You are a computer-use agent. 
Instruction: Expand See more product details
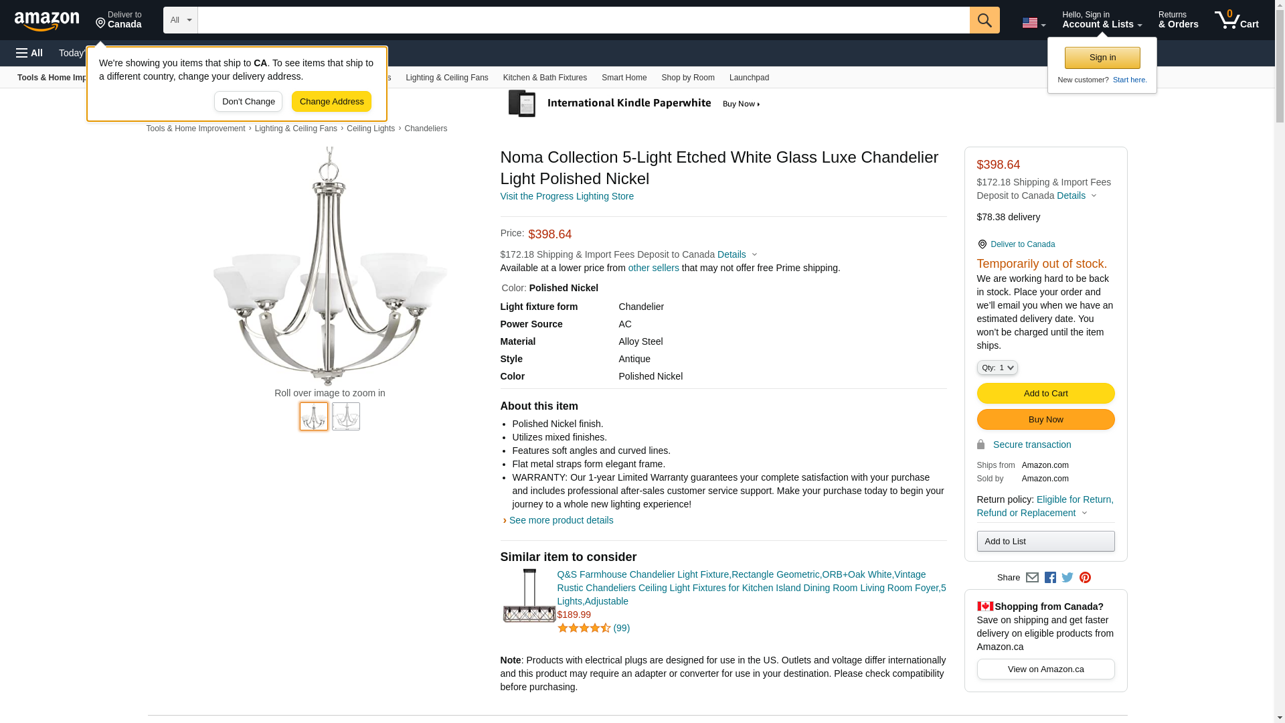click(561, 520)
